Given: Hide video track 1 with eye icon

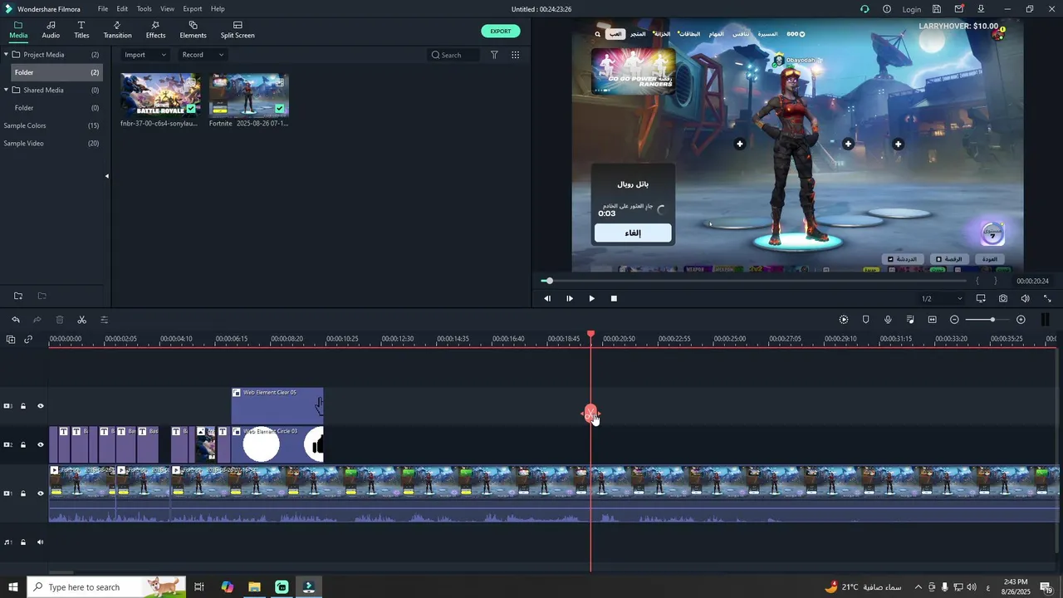Looking at the screenshot, I should tap(40, 493).
